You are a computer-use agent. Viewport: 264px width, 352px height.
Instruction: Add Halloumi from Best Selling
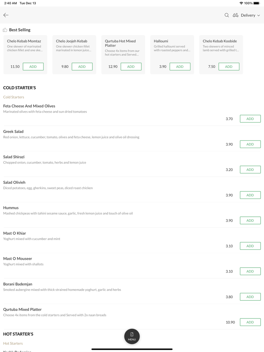click(180, 67)
